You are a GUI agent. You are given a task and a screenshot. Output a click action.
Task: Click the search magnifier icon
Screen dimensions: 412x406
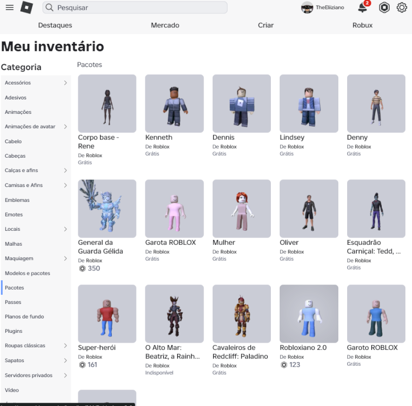pos(49,7)
